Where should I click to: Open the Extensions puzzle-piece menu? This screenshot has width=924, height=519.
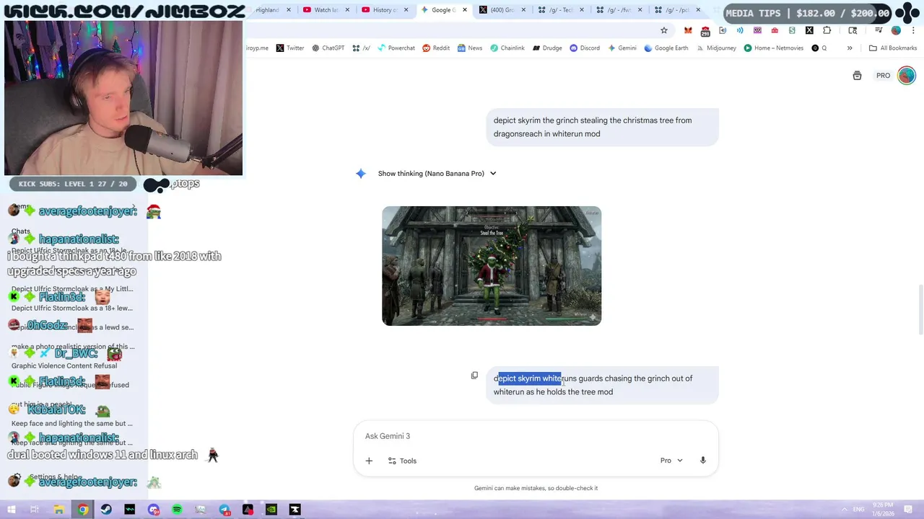click(x=827, y=30)
